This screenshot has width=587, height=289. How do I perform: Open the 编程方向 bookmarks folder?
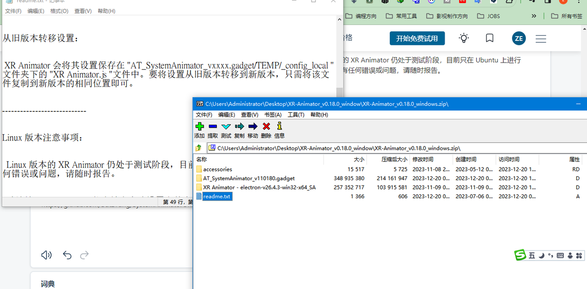[361, 16]
